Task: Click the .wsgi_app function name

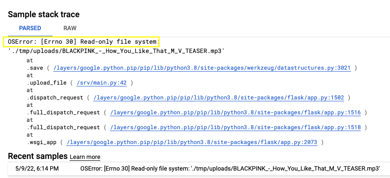Action: 42,142
